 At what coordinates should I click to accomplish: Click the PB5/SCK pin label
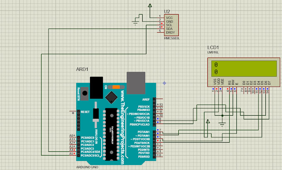(x=144, y=107)
